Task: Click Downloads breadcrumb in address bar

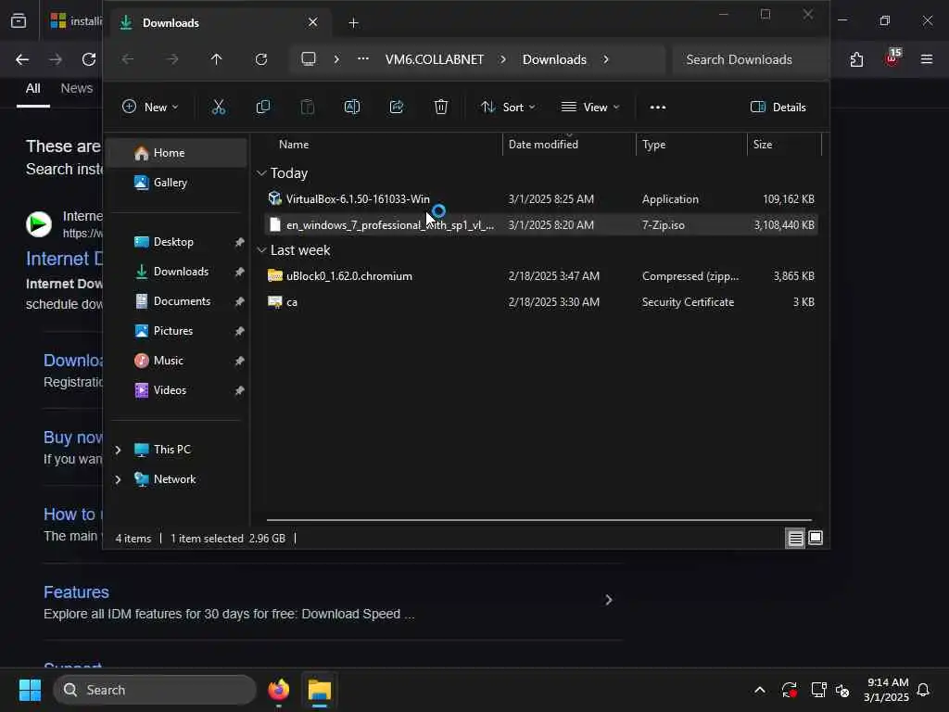Action: tap(554, 59)
